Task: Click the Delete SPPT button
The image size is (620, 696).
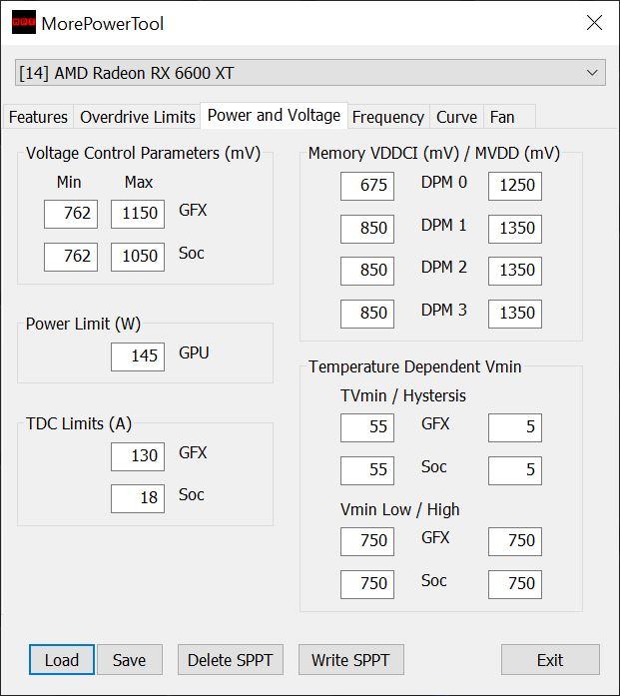Action: pyautogui.click(x=231, y=660)
